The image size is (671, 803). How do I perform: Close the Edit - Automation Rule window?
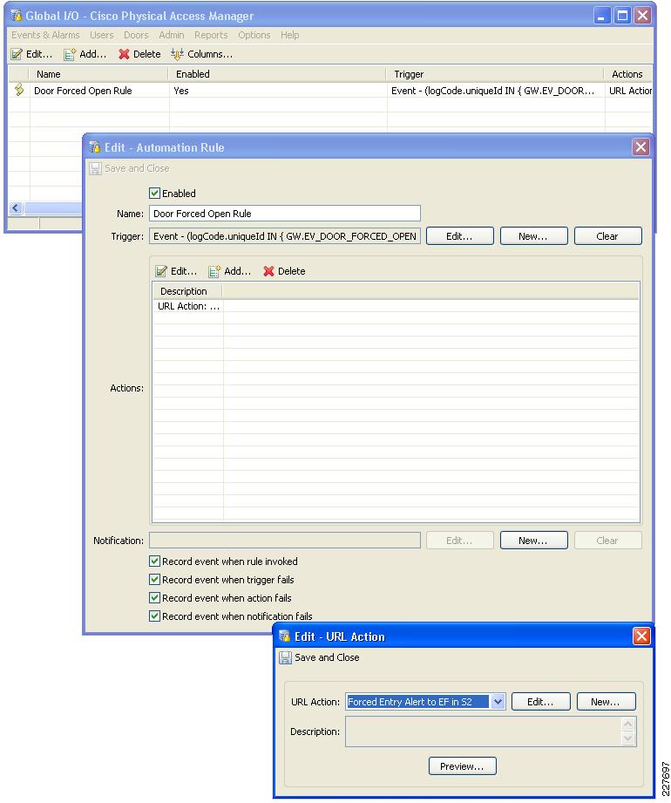[x=640, y=147]
